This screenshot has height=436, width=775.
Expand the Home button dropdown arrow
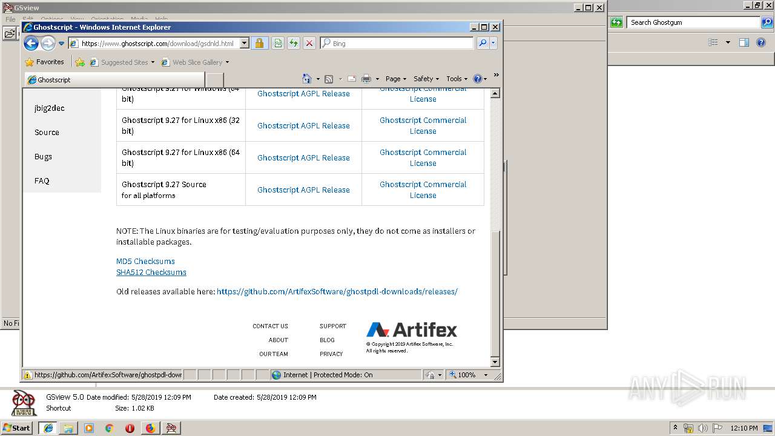317,79
